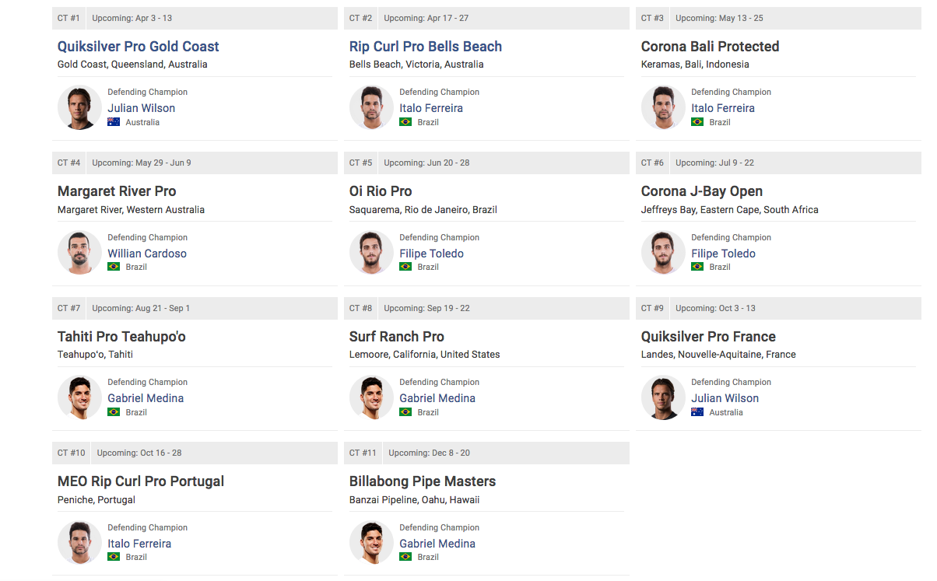Viewport: 937px width, 581px height.
Task: Click the Corona J-Bay Open title
Action: (x=702, y=191)
